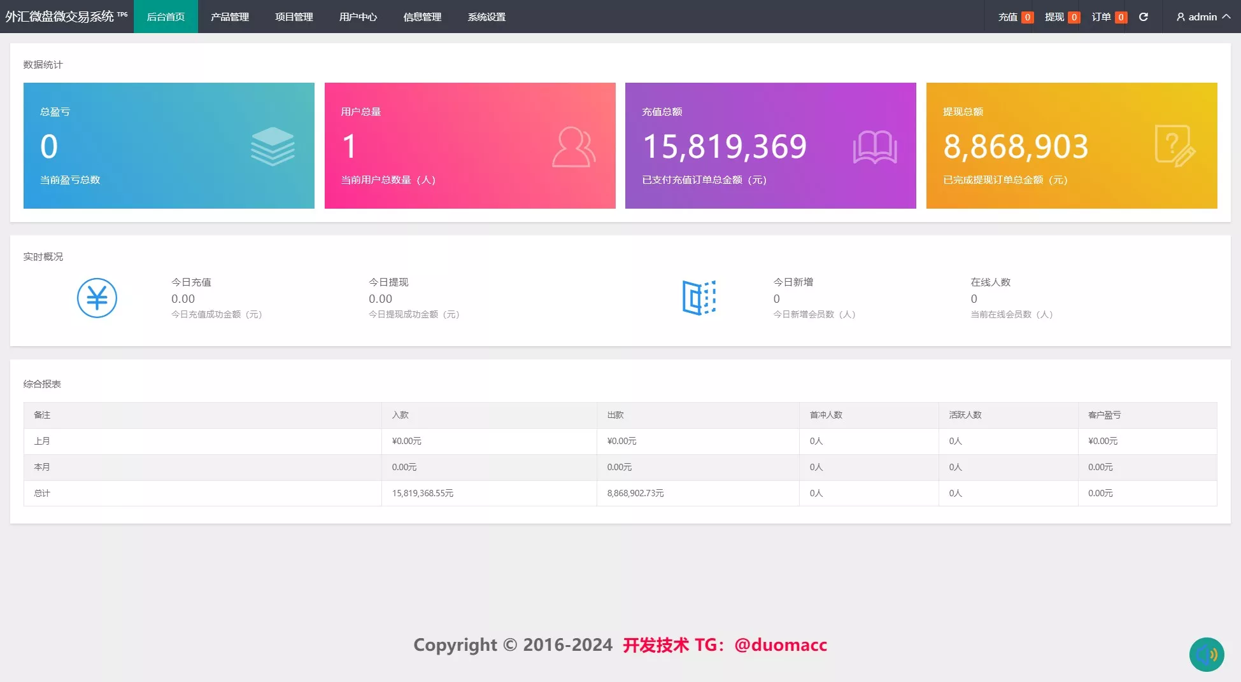
Task: Switch to the 后台首页 tab
Action: point(166,17)
